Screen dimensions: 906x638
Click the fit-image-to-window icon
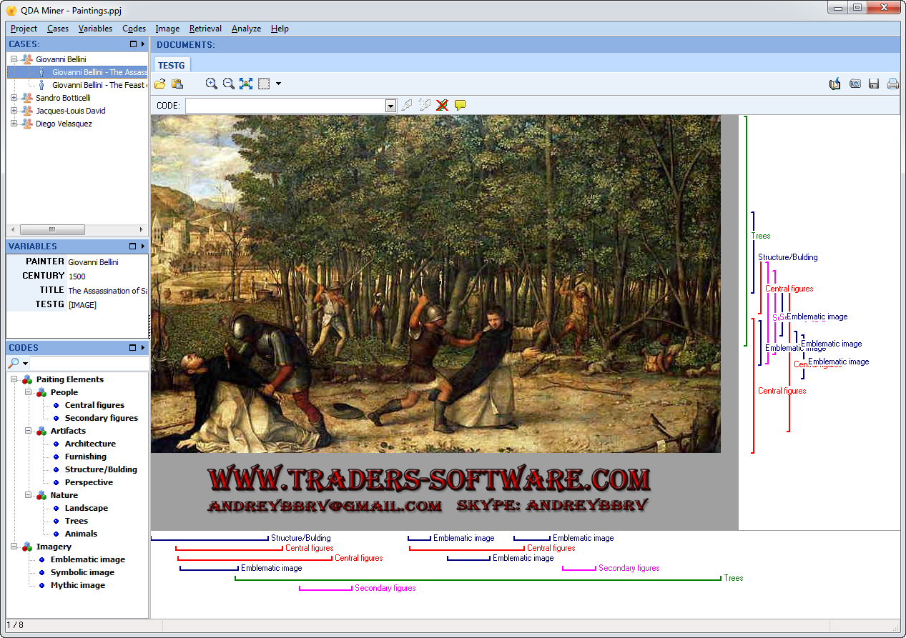point(246,84)
